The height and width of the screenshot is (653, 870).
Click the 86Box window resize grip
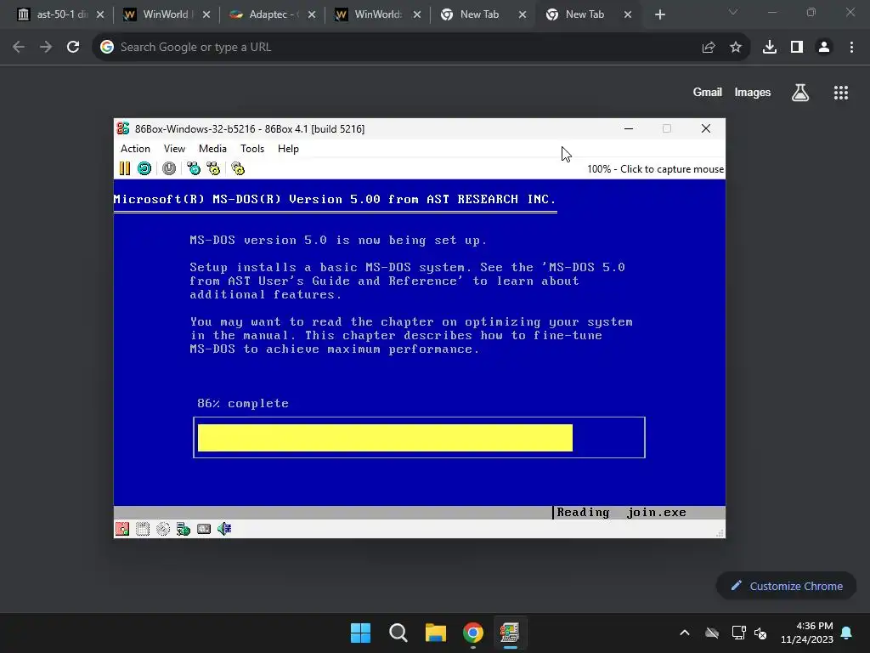click(720, 532)
